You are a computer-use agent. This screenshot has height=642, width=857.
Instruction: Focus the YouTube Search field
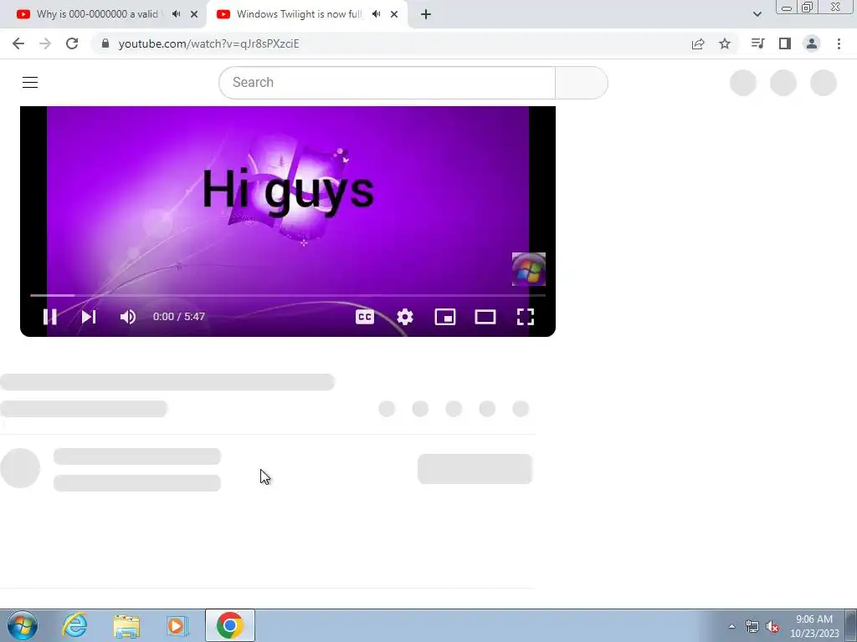coord(387,83)
